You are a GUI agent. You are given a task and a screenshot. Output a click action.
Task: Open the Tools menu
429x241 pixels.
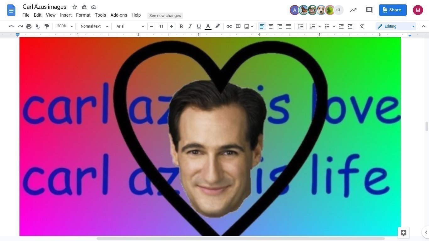click(x=100, y=15)
